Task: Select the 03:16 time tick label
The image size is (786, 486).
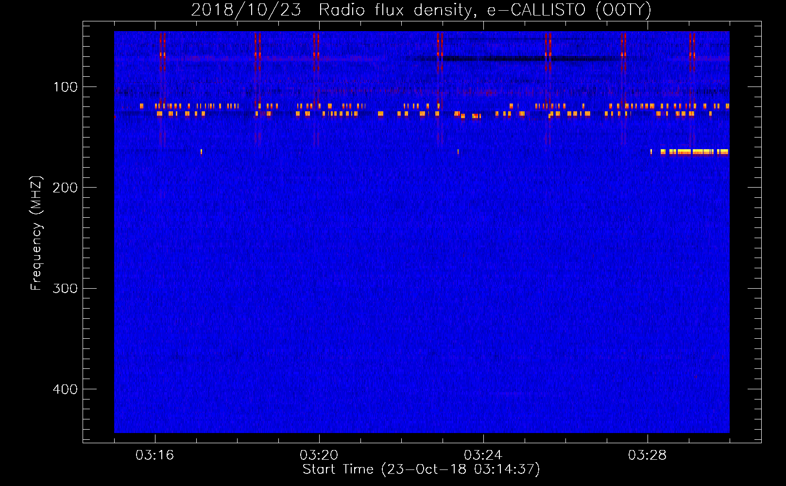Action: click(x=154, y=455)
